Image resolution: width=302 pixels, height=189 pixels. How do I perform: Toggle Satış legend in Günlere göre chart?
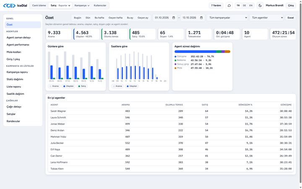[82, 86]
